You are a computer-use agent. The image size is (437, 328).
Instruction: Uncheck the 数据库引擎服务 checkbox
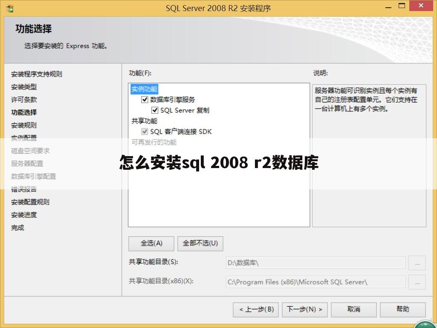point(145,99)
